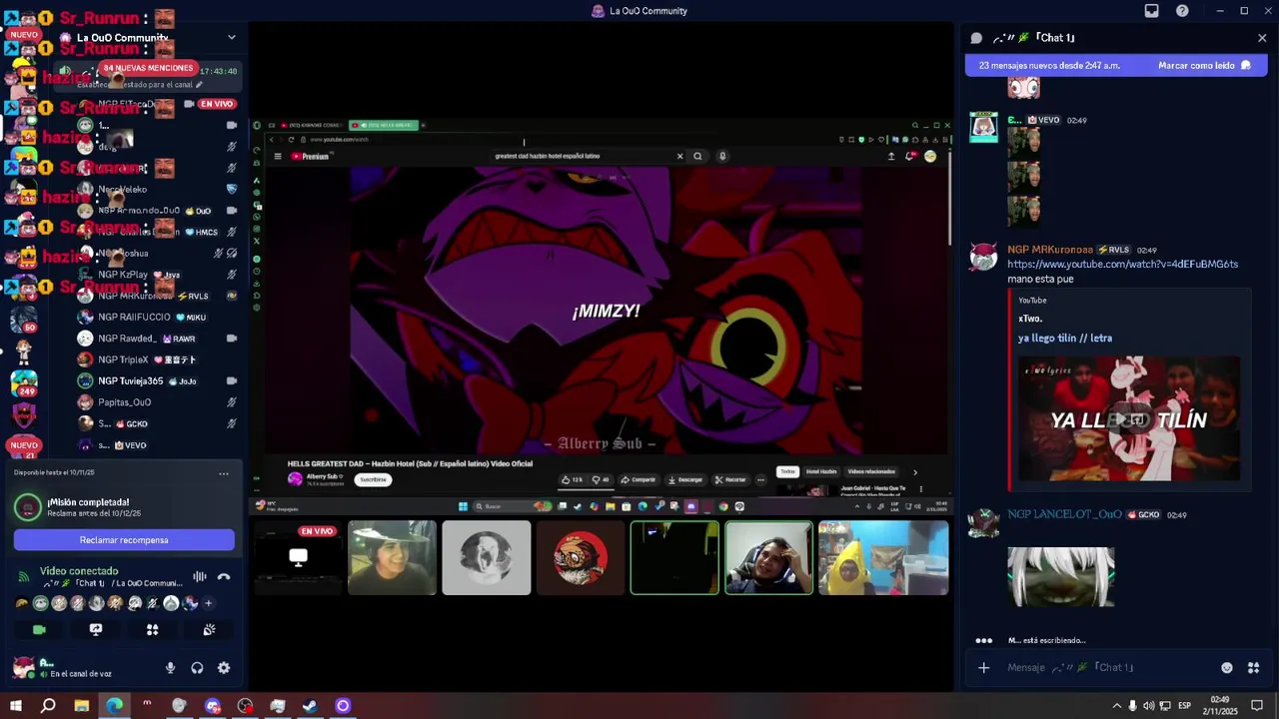The width and height of the screenshot is (1279, 719).
Task: Open File Explorer from taskbar
Action: (x=81, y=706)
